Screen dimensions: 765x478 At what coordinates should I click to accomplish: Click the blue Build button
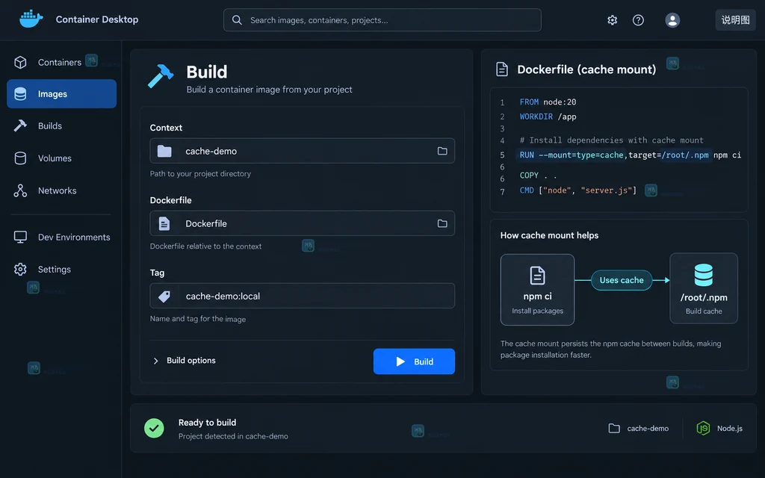click(x=414, y=361)
